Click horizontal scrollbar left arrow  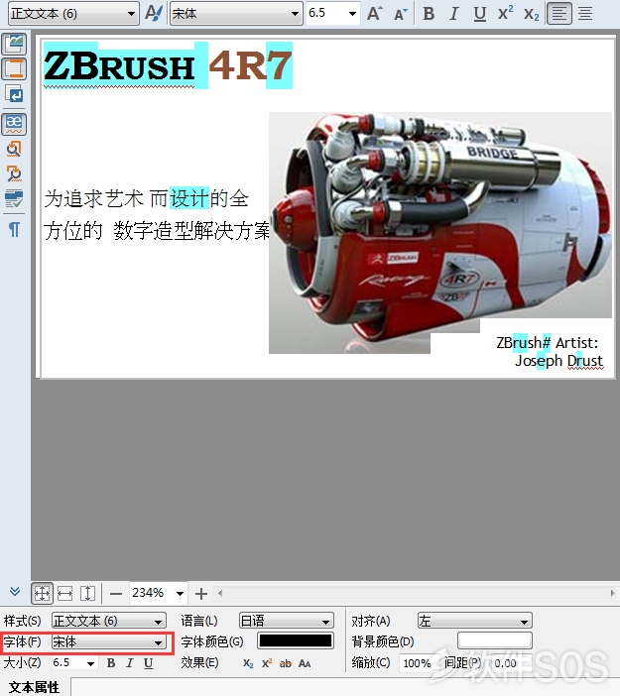[x=220, y=593]
